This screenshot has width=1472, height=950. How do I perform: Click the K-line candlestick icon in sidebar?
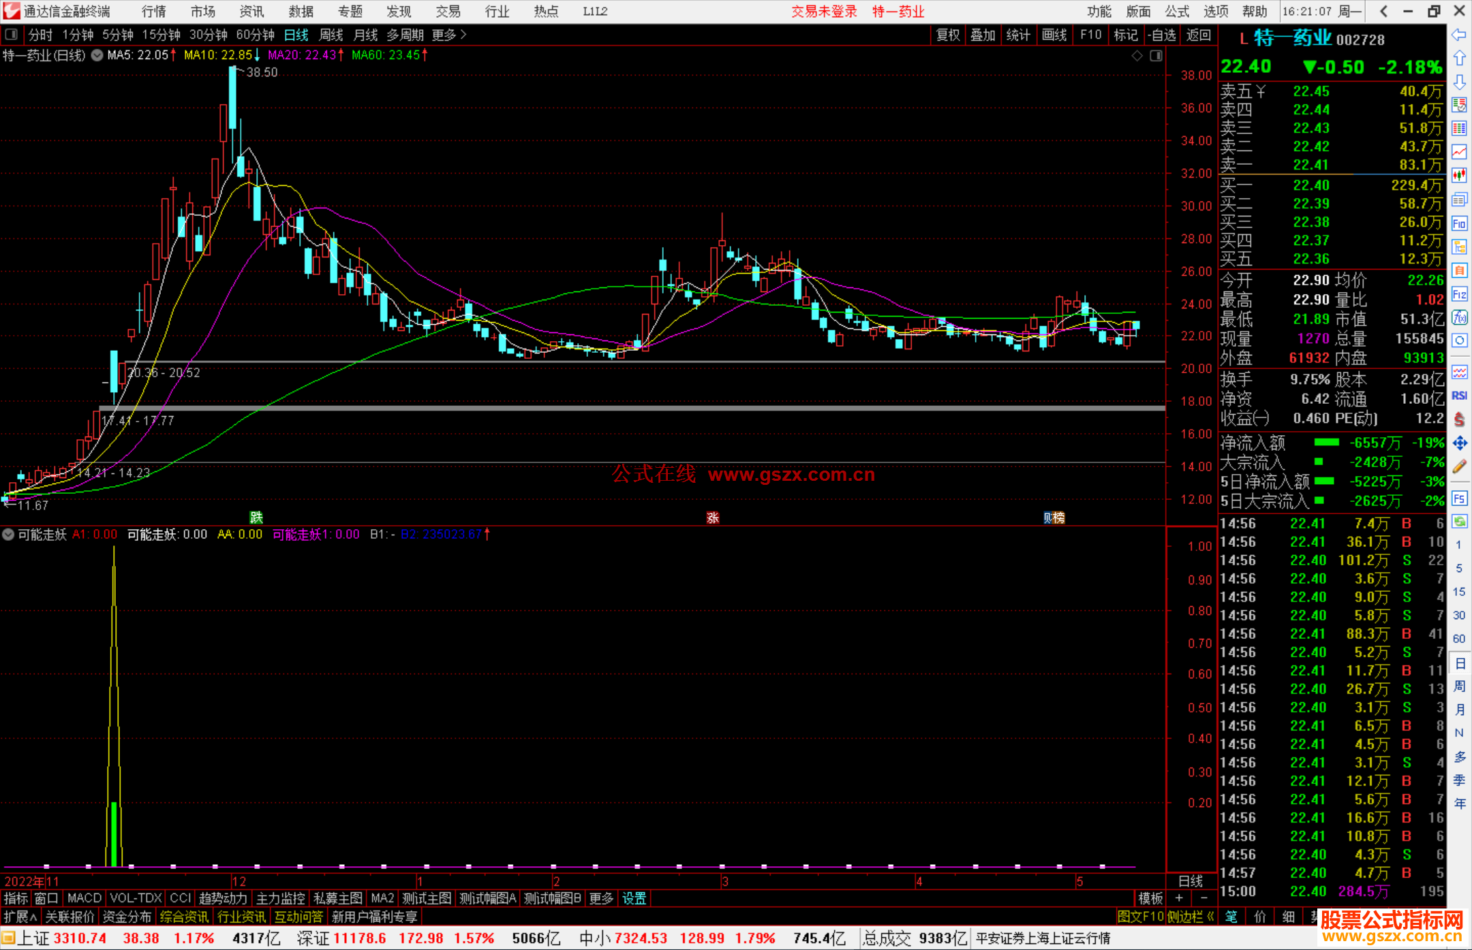(1459, 175)
